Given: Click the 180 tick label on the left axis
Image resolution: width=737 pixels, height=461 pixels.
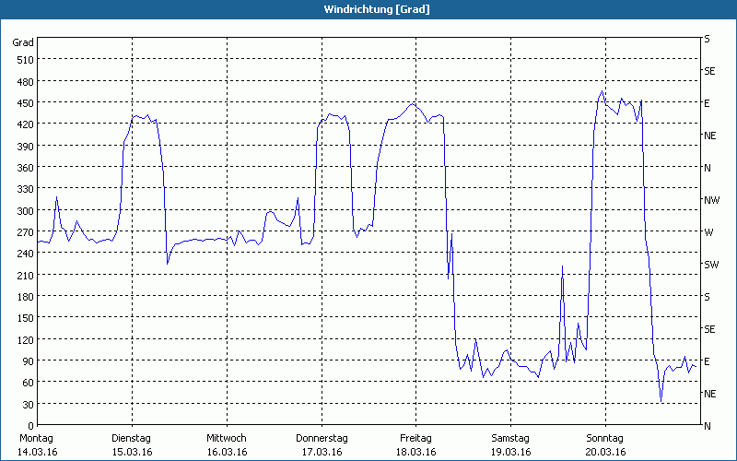Looking at the screenshot, I should [x=25, y=297].
